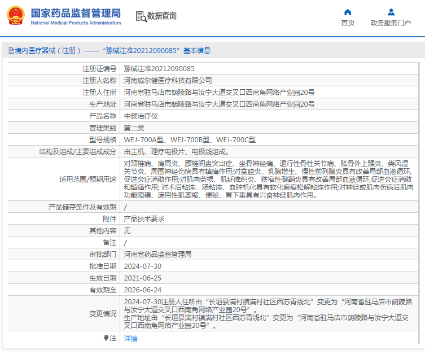Open 详情 link in the 注 row
This screenshot has height=359, width=425.
[130, 338]
